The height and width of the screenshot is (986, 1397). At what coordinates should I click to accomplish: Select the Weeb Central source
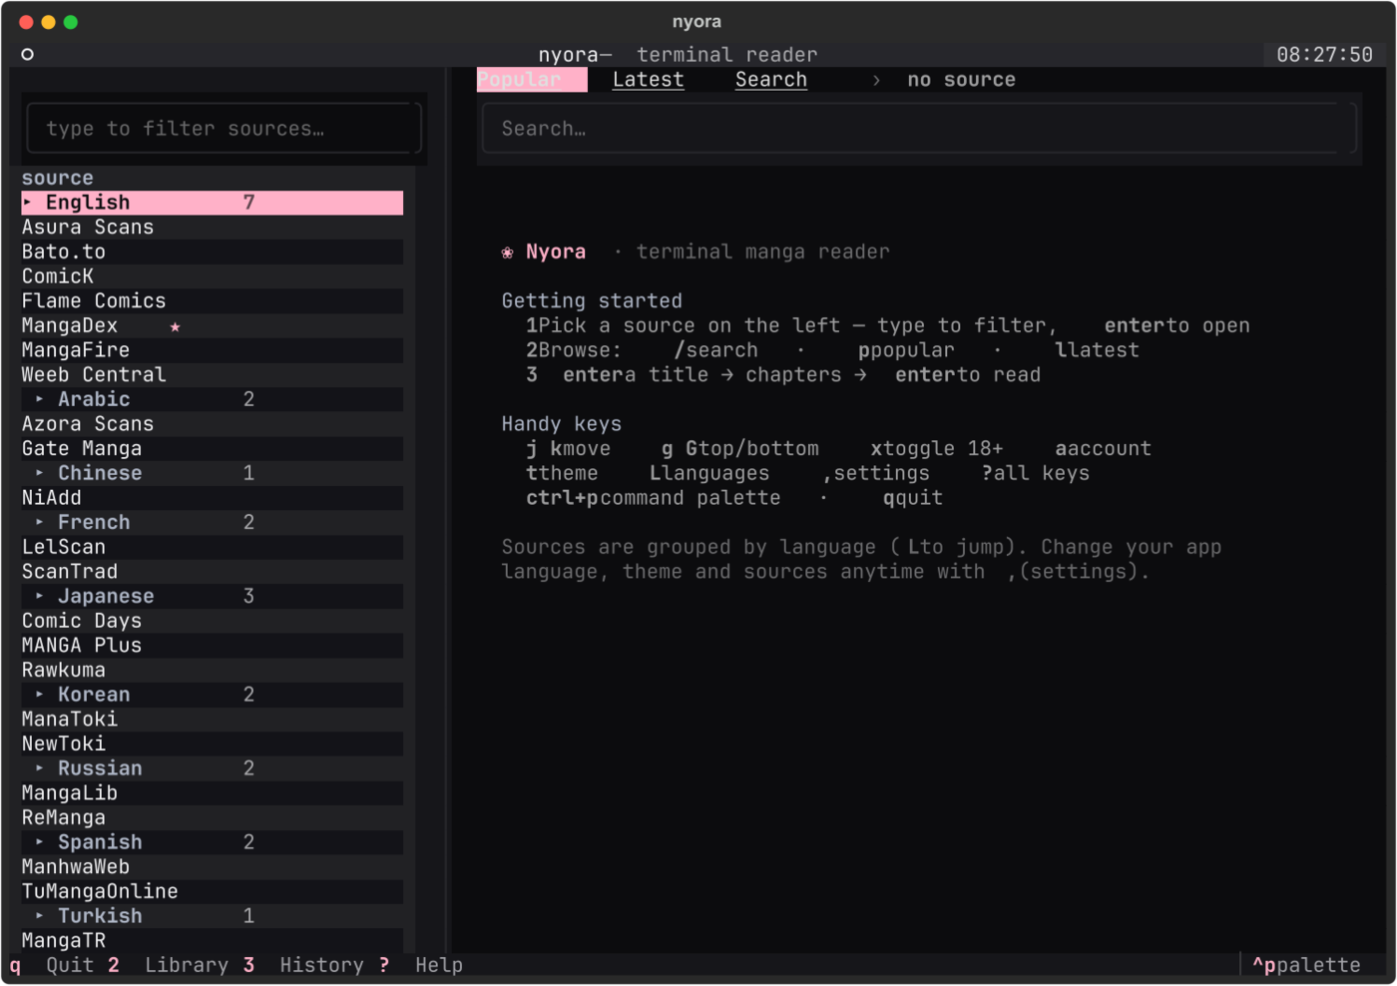click(213, 375)
